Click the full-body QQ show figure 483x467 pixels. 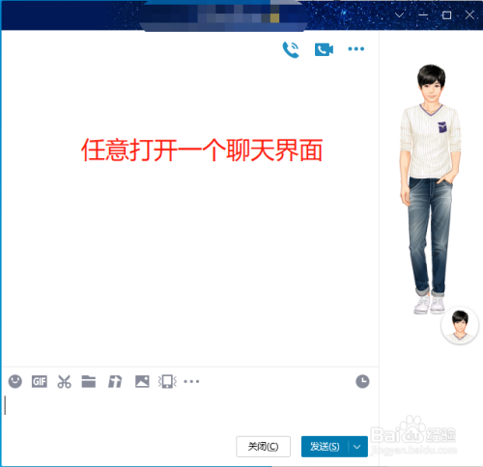431,189
